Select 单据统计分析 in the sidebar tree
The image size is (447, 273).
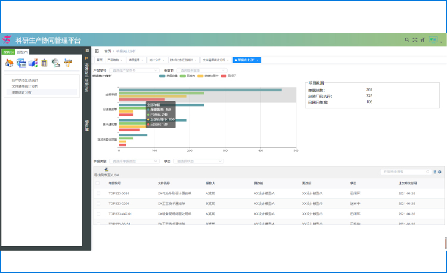pyautogui.click(x=21, y=92)
